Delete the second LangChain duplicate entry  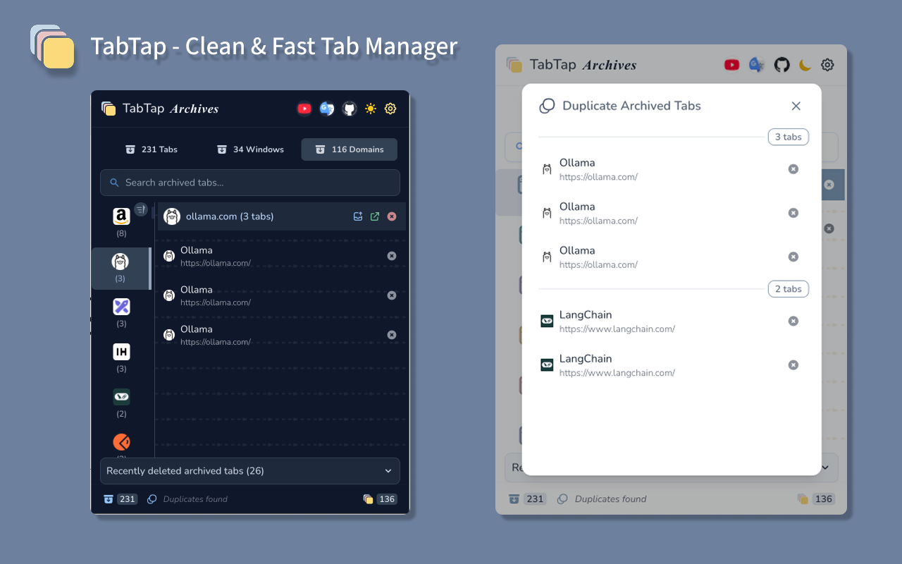tap(793, 364)
